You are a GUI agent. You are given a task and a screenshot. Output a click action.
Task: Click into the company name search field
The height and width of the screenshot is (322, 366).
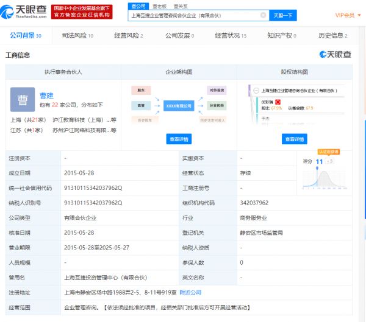pos(194,15)
